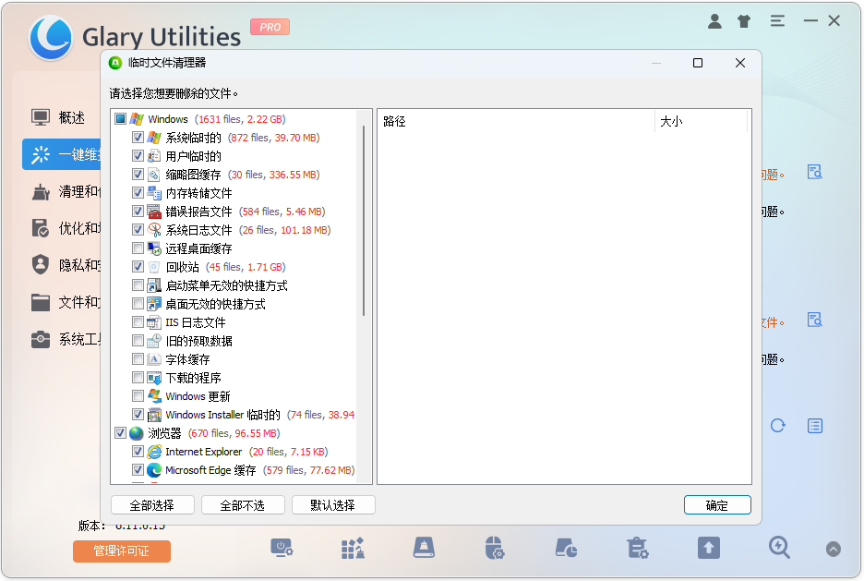Image resolution: width=864 pixels, height=581 pixels.
Task: Disable the 回收站 recycle bin checkbox
Action: point(137,266)
